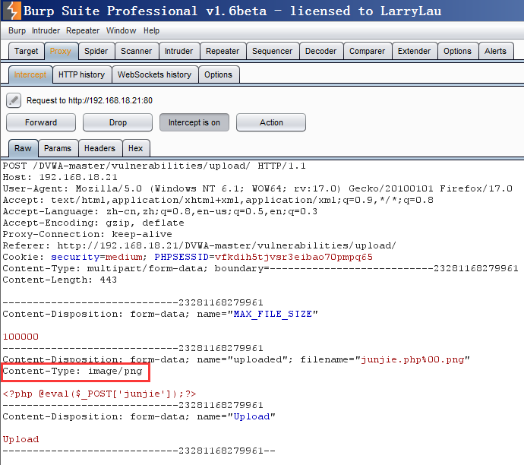
Task: Open the Proxy Options sub-tab
Action: tap(218, 74)
